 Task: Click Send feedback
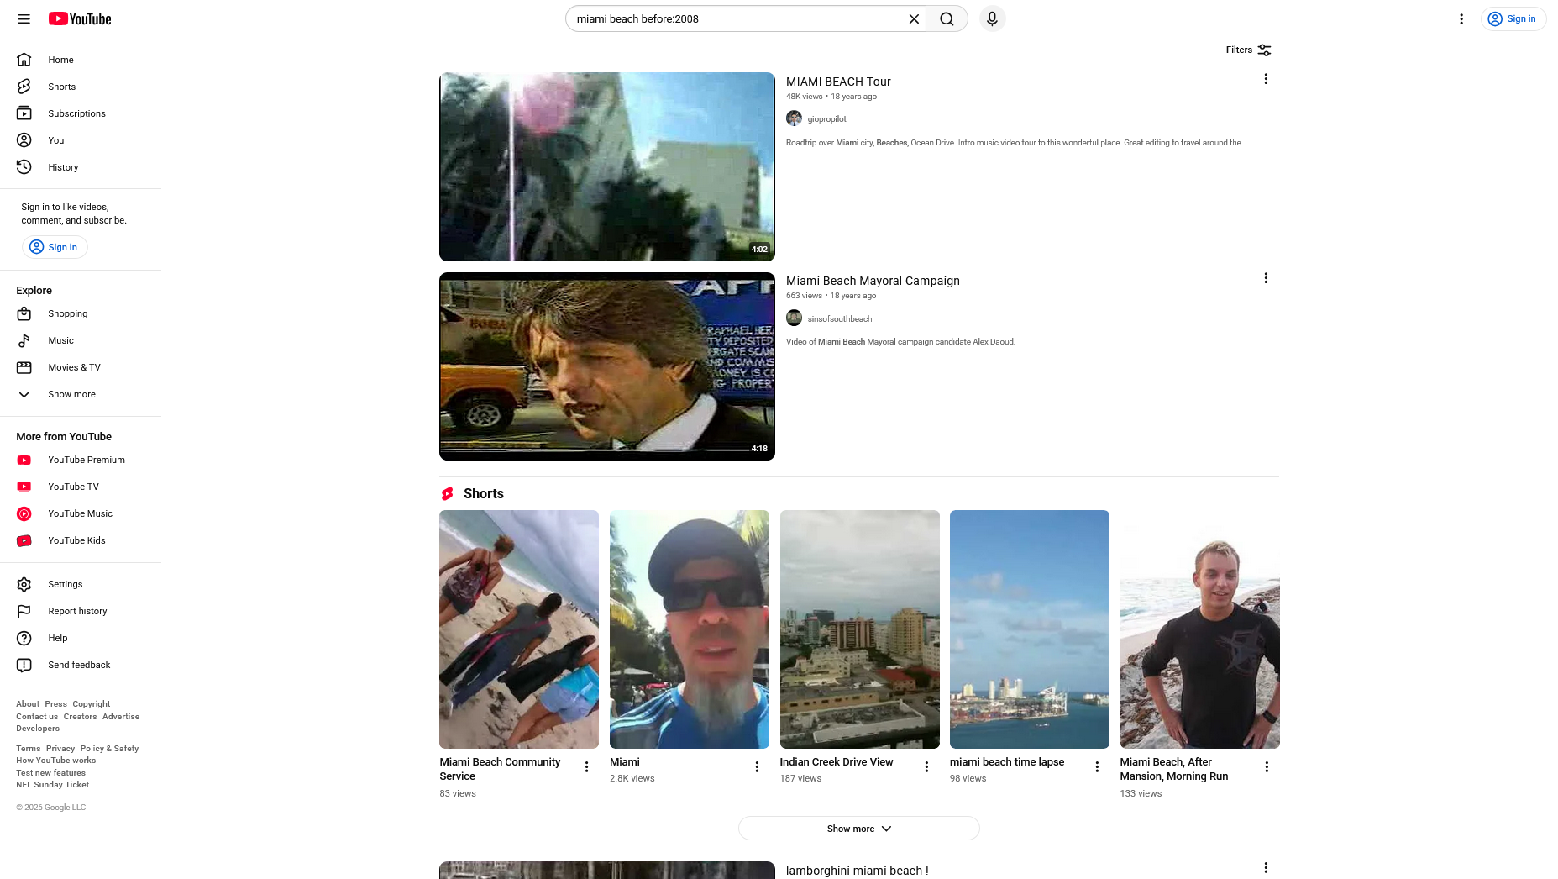pos(81,665)
